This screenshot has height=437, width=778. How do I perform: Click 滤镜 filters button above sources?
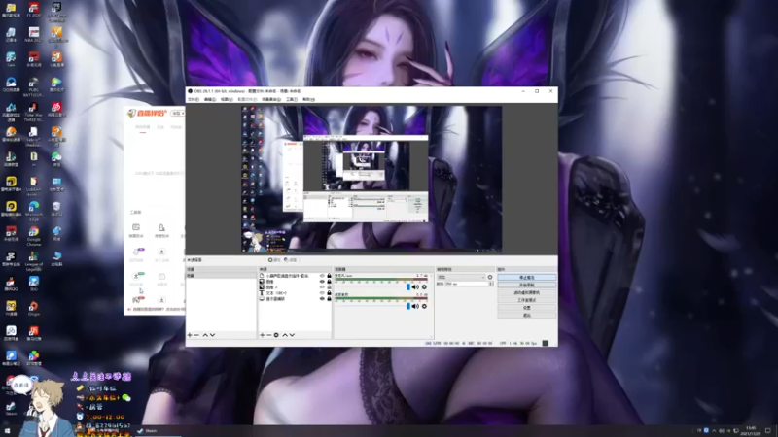pyautogui.click(x=290, y=260)
